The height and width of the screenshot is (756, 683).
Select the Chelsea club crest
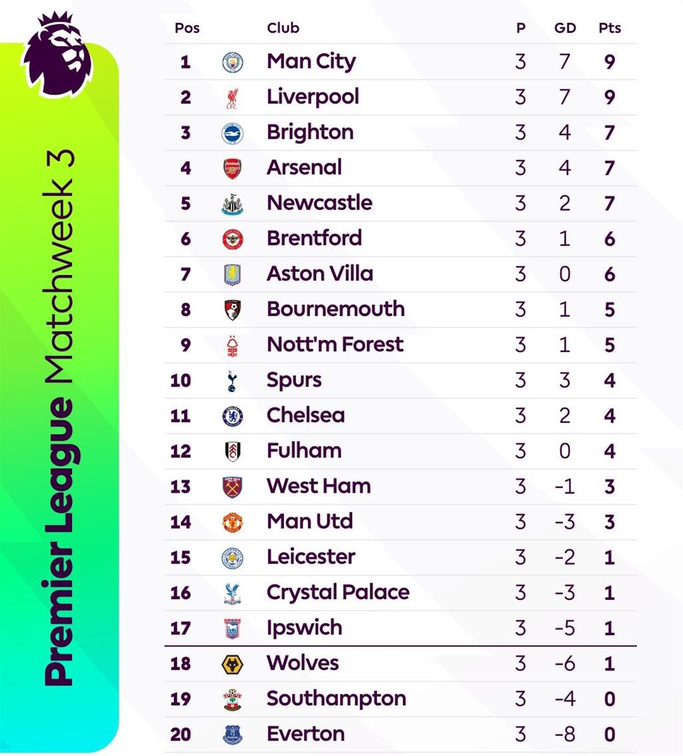click(x=233, y=416)
